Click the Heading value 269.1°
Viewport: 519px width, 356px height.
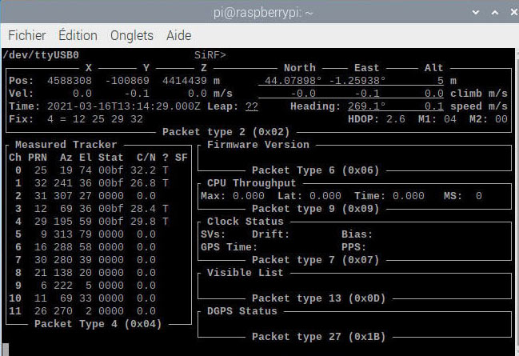[367, 106]
